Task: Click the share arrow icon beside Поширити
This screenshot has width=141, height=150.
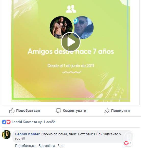Action: click(107, 111)
